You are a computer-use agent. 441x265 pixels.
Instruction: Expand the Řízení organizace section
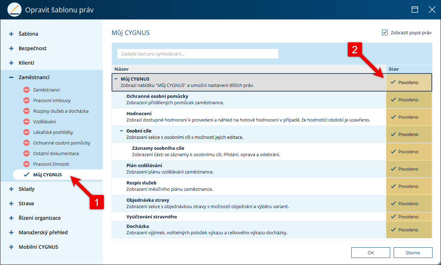pyautogui.click(x=11, y=218)
